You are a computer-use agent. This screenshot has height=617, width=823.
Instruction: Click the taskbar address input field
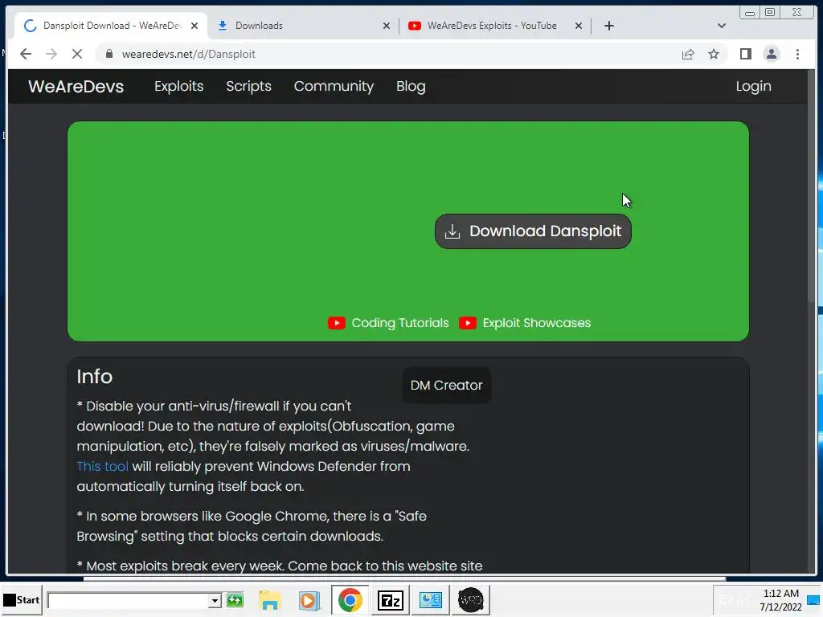pos(128,600)
